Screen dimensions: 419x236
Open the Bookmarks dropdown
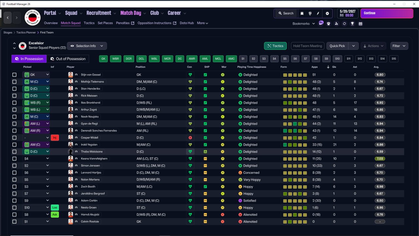[303, 24]
